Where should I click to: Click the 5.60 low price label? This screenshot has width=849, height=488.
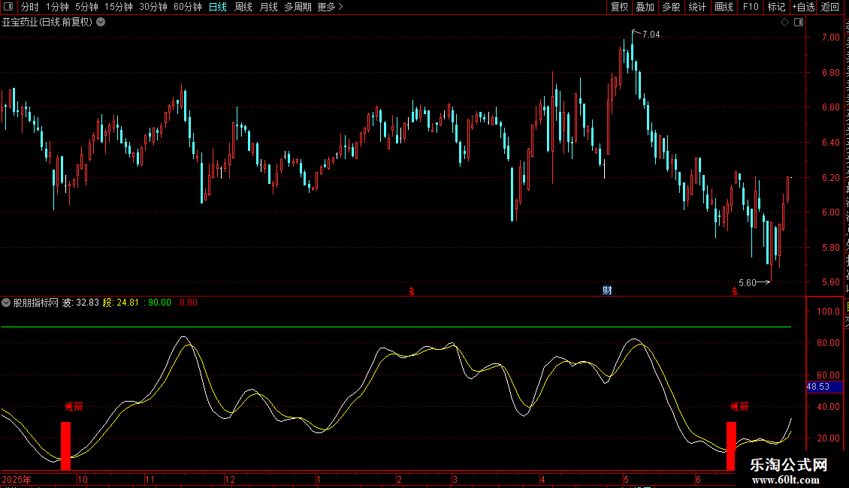tap(748, 283)
